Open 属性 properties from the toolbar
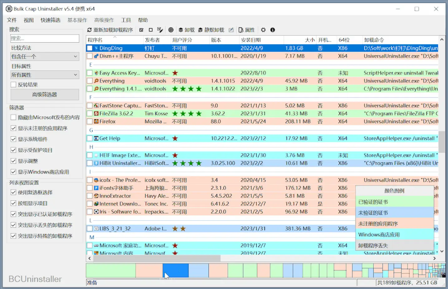Image resolution: width=448 pixels, height=289 pixels. pos(246,30)
